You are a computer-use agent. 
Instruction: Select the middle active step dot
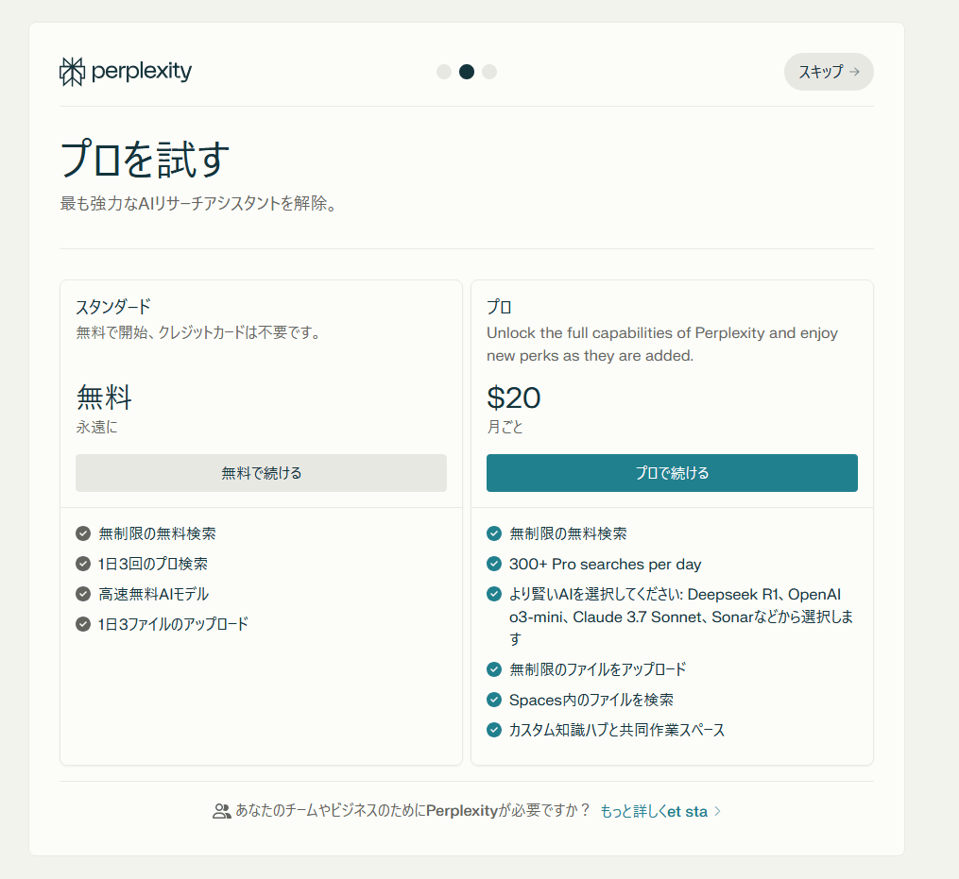coord(467,72)
